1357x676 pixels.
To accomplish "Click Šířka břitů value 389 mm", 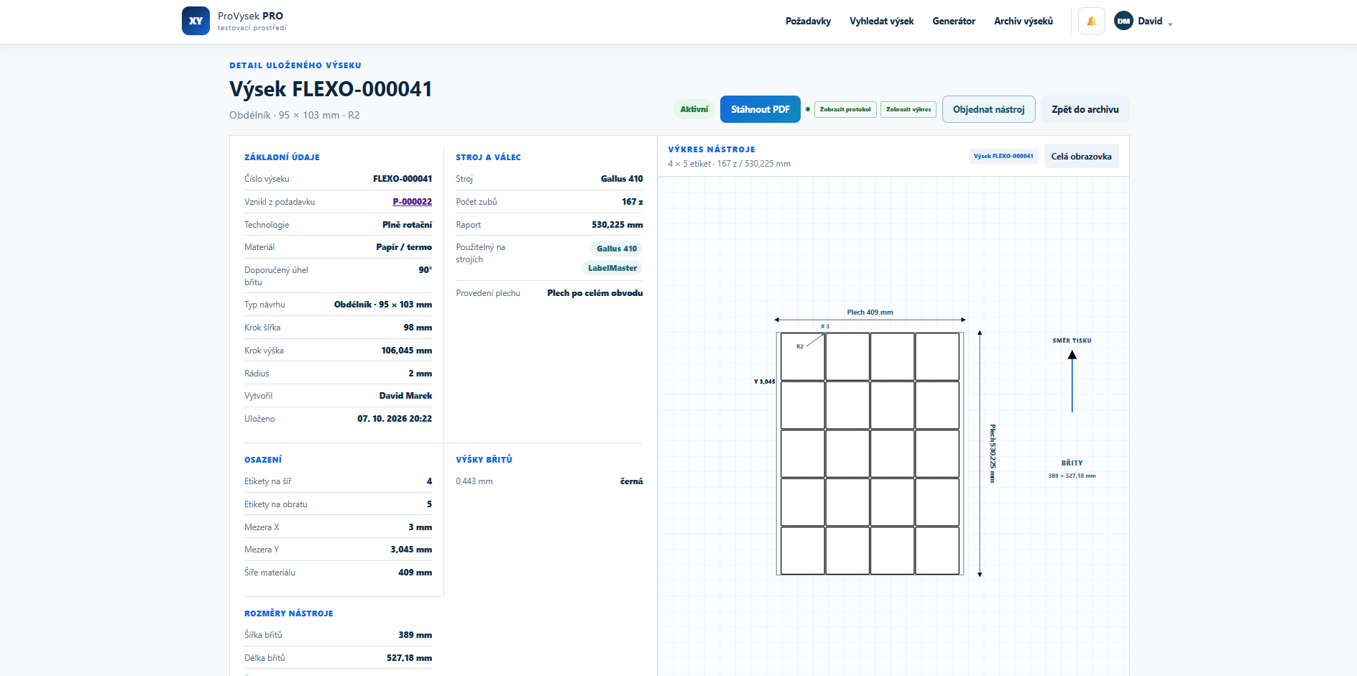I will [x=415, y=635].
